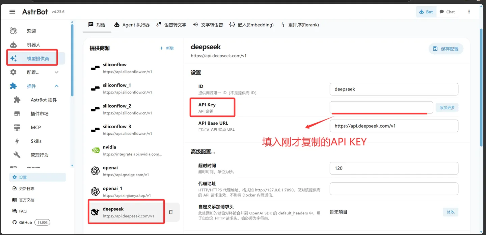Click the siliconflow_3 provider logo
Viewport: 486px width, 235px height.
click(95, 130)
